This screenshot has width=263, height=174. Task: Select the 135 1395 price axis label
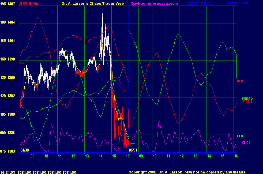point(7,78)
